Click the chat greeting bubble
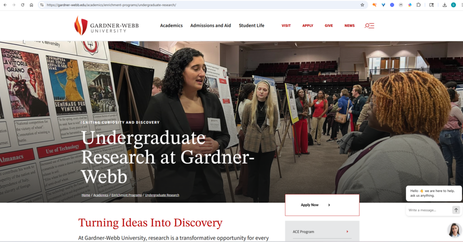The image size is (463, 242). click(434, 193)
